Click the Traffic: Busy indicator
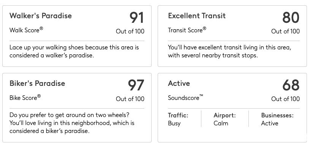The image size is (310, 147). [178, 119]
